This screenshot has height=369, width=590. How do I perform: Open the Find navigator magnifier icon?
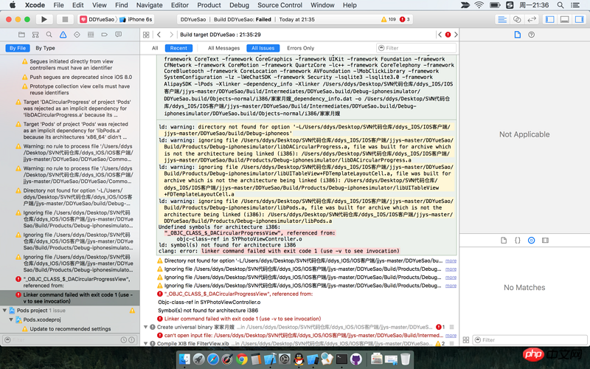[x=49, y=35]
